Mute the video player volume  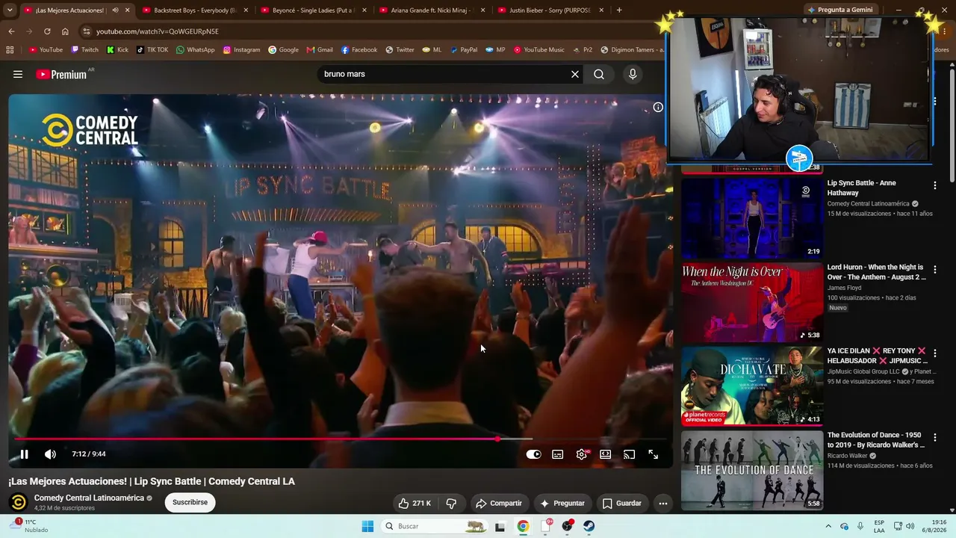[50, 454]
